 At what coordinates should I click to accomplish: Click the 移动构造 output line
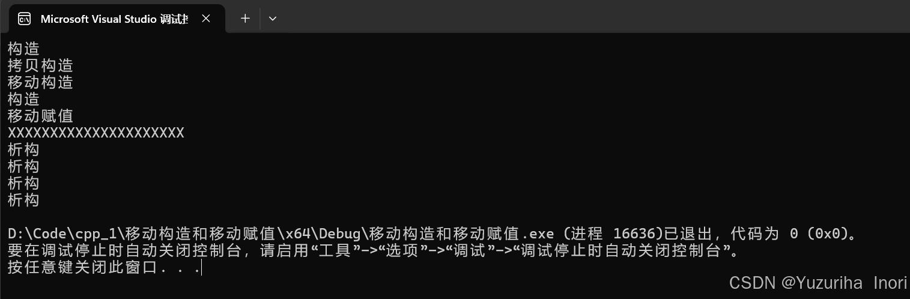tap(40, 82)
